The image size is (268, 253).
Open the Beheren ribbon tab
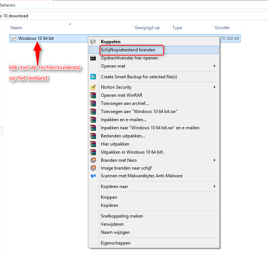(x=7, y=5)
